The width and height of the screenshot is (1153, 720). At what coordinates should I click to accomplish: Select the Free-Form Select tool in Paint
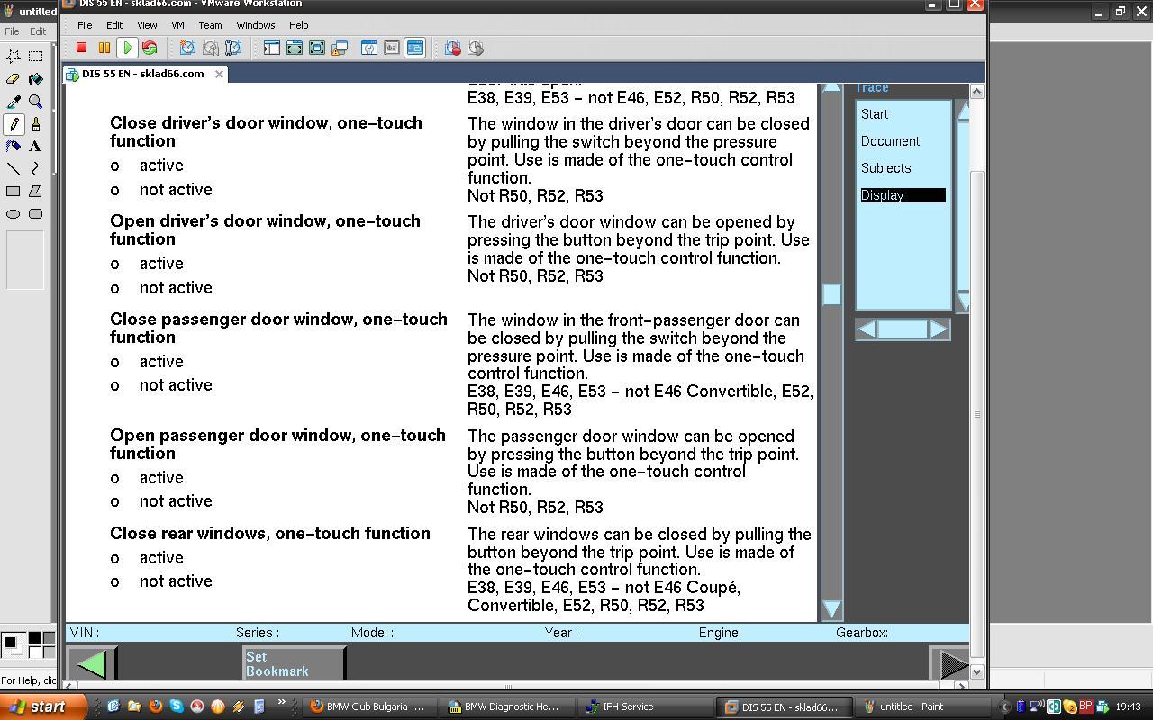(14, 56)
